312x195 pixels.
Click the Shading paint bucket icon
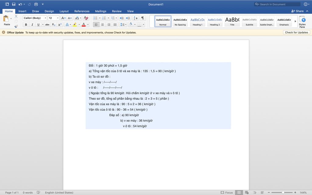point(131,24)
